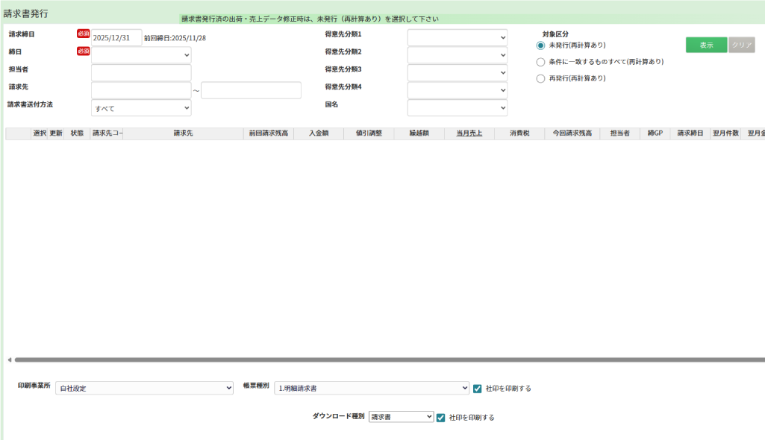
Task: Click the クリア button
Action: pyautogui.click(x=741, y=45)
